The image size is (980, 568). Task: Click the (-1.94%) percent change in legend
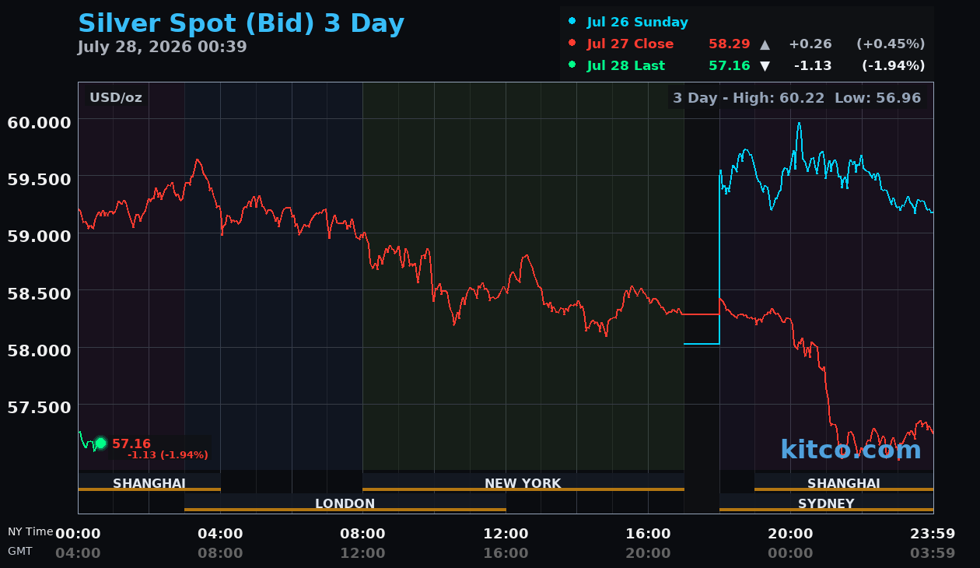(894, 65)
